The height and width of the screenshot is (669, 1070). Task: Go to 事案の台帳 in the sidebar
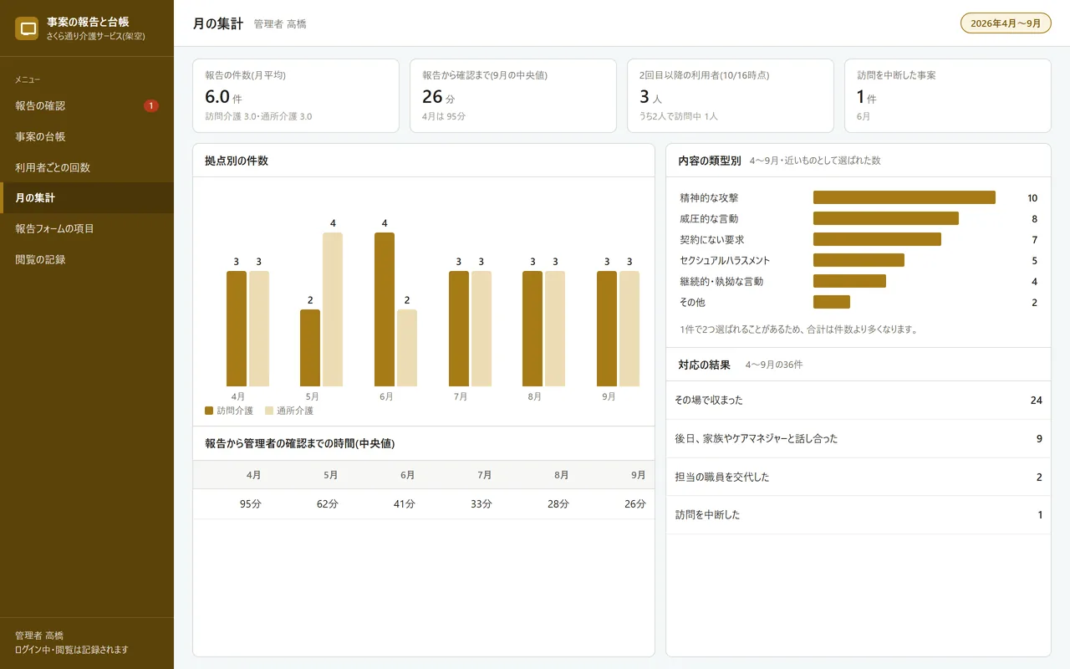pyautogui.click(x=87, y=136)
